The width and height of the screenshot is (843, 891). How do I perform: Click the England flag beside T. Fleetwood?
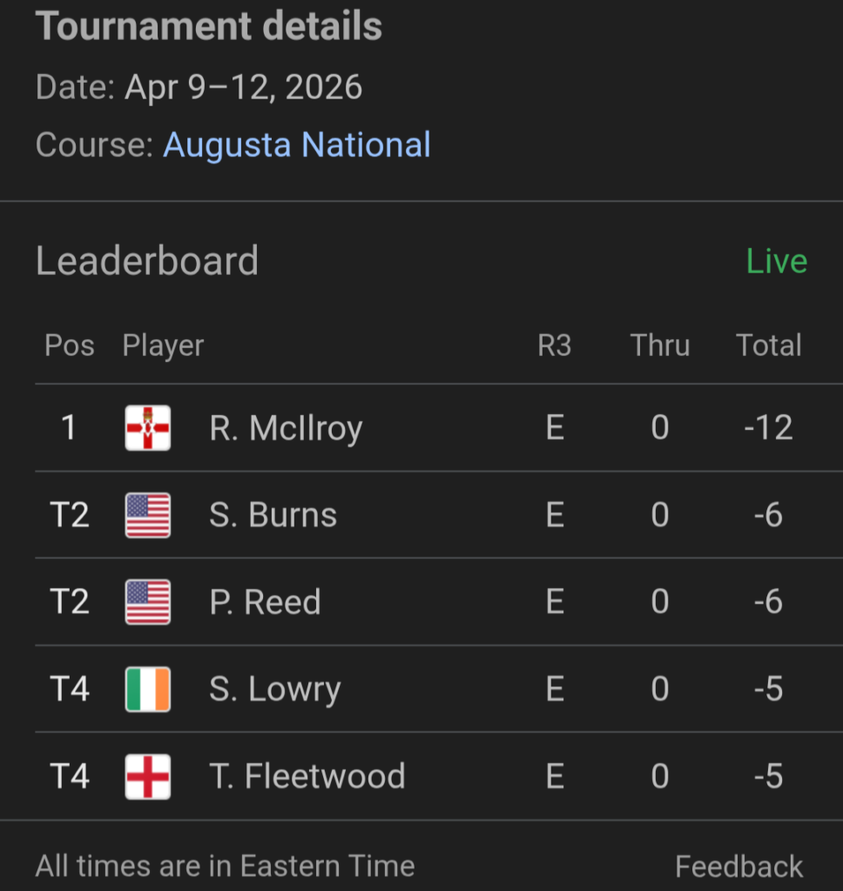click(x=147, y=776)
